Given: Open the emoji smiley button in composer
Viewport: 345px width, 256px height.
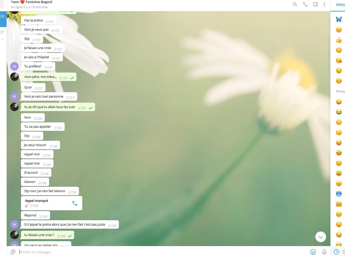Looking at the screenshot, I should (x=313, y=252).
